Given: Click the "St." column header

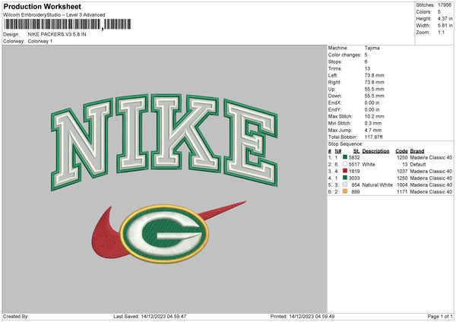Looking at the screenshot, I should 356,151.
